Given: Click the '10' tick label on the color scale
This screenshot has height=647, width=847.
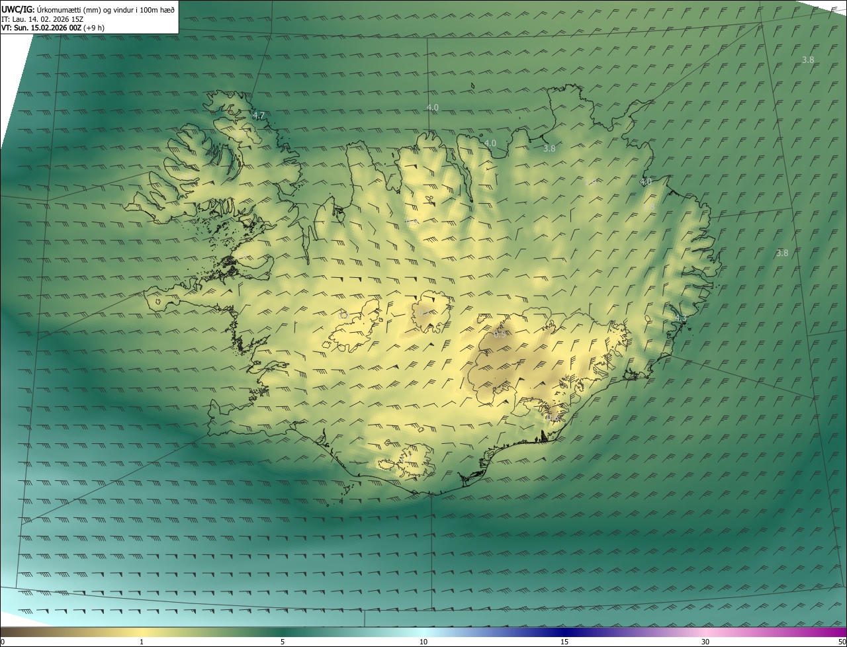Looking at the screenshot, I should [423, 642].
